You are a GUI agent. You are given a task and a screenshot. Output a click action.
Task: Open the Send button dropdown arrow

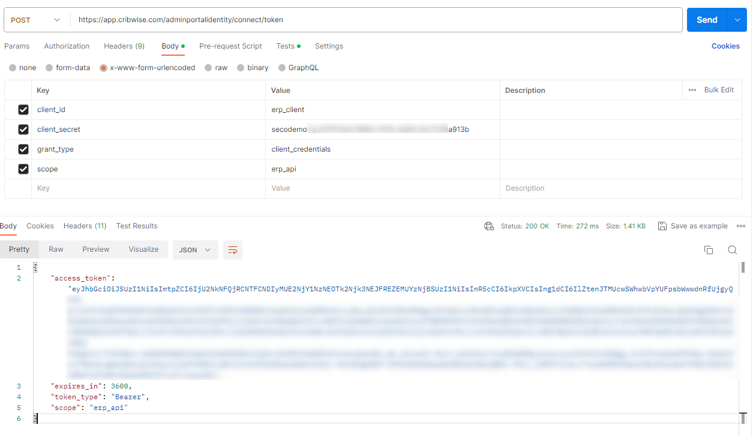(x=737, y=20)
